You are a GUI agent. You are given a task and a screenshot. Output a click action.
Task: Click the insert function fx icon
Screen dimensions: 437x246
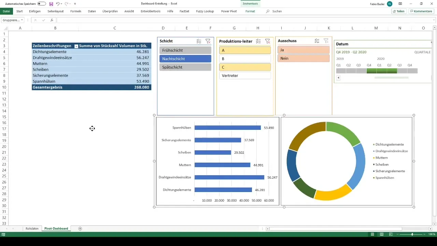pos(52,20)
